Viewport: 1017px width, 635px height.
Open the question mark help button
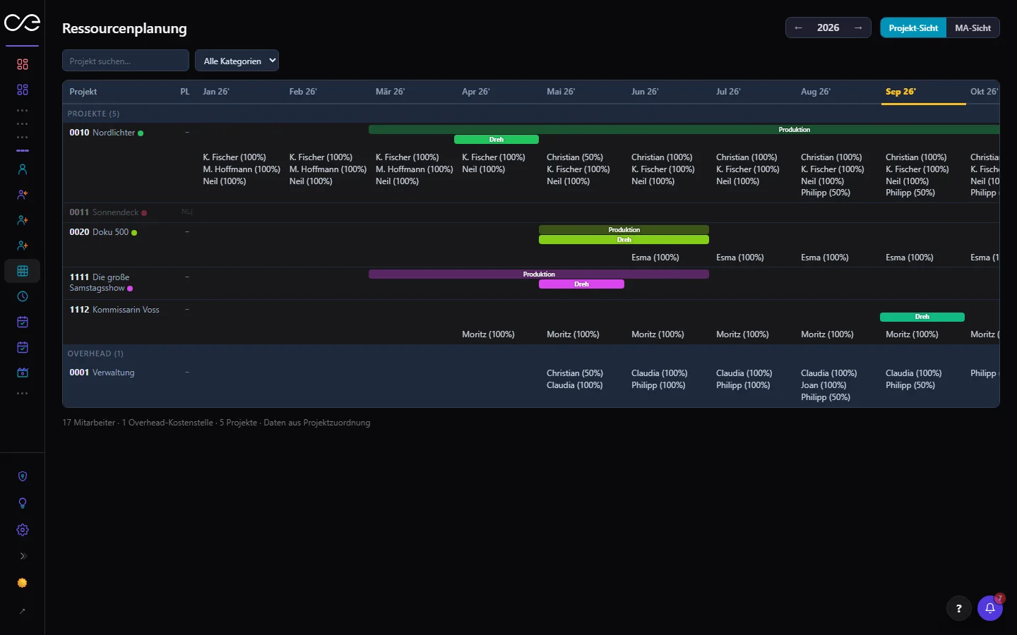pyautogui.click(x=958, y=608)
